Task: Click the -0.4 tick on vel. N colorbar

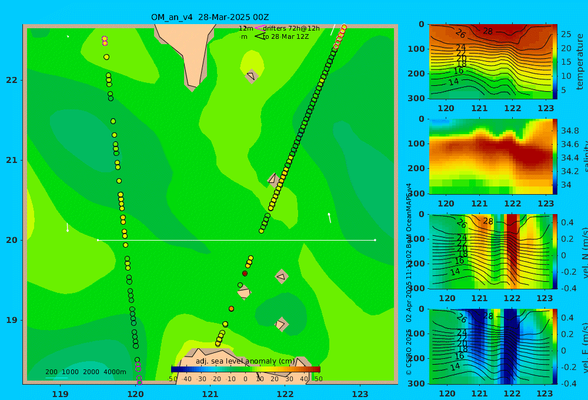Action: click(567, 288)
